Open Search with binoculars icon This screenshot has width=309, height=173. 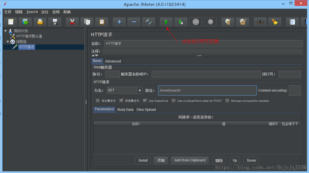pyautogui.click(x=260, y=22)
